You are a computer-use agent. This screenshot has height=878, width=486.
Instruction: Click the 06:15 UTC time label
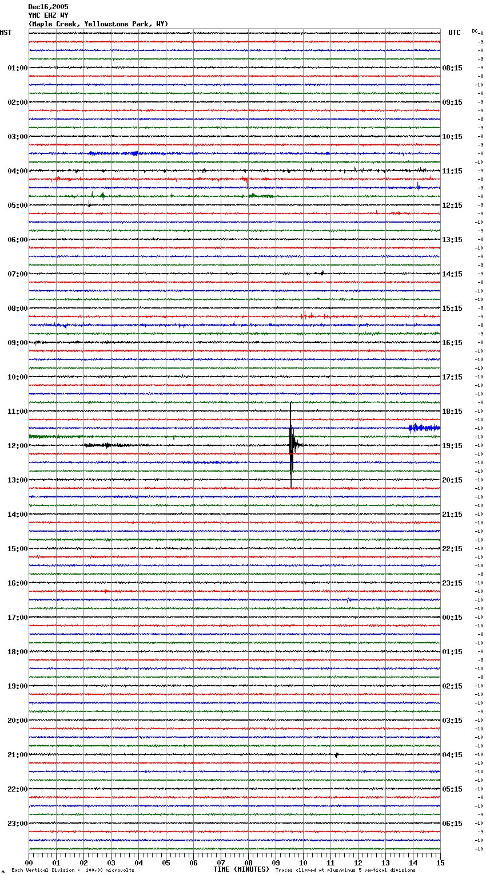[x=452, y=824]
